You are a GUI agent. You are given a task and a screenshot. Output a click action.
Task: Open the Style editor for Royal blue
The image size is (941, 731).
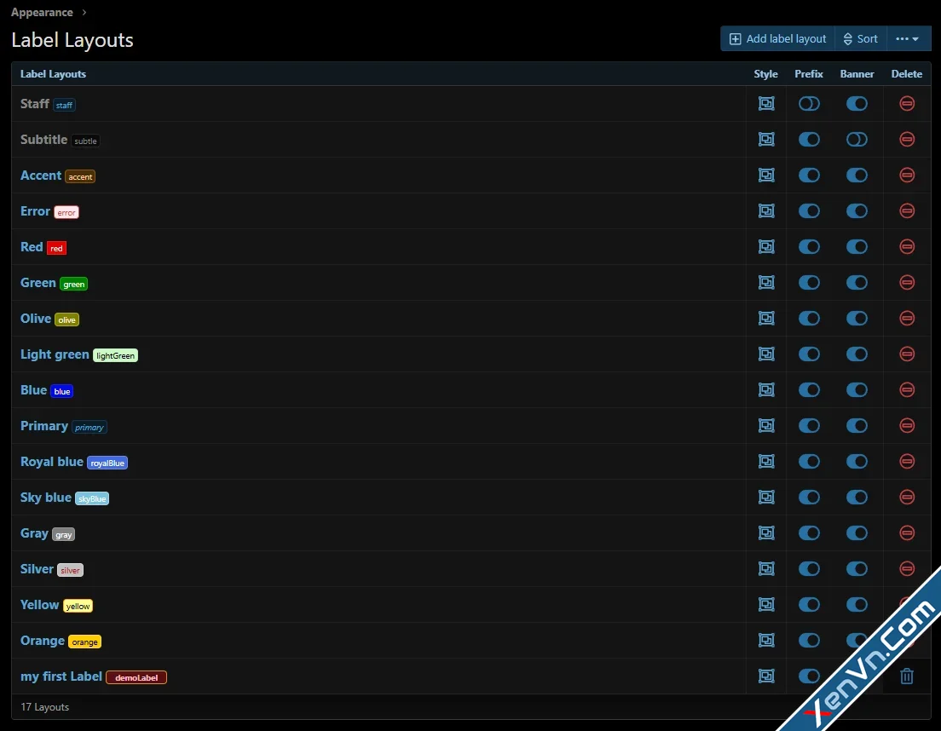765,461
